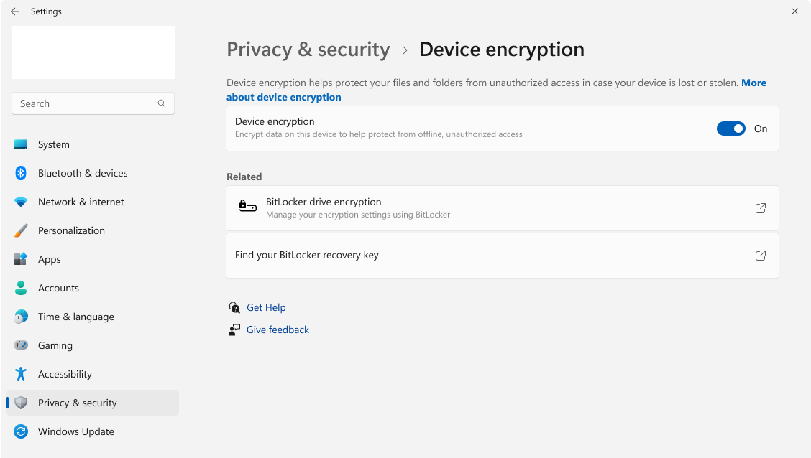Viewport: 811px width, 458px height.
Task: Click the user profile card
Action: pos(93,52)
